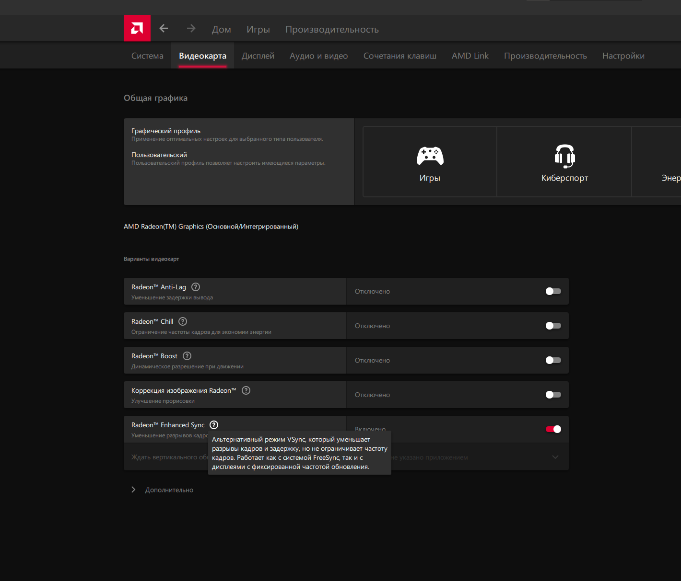This screenshot has height=581, width=681.
Task: Click the Варианты видеокарт label
Action: tap(152, 259)
